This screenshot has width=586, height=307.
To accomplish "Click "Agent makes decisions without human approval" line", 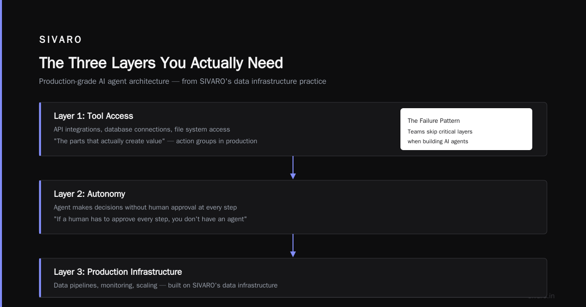I will [x=145, y=208].
